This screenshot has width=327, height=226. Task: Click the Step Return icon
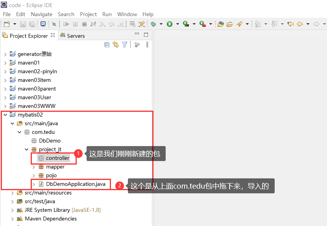pos(120,24)
